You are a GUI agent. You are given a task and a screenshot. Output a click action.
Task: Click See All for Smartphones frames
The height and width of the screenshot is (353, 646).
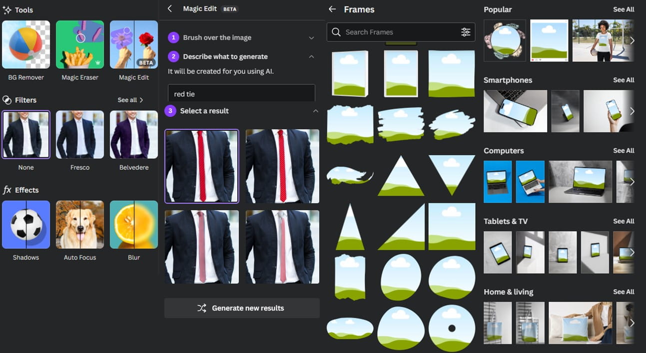click(623, 80)
